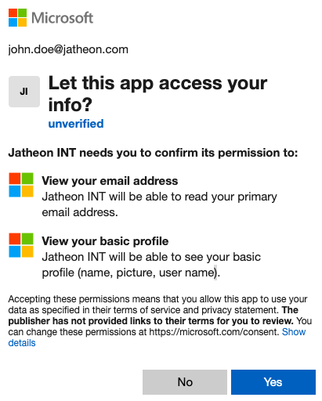Click the Jatheon INT confirm permission heading
The height and width of the screenshot is (401, 322).
tap(153, 153)
